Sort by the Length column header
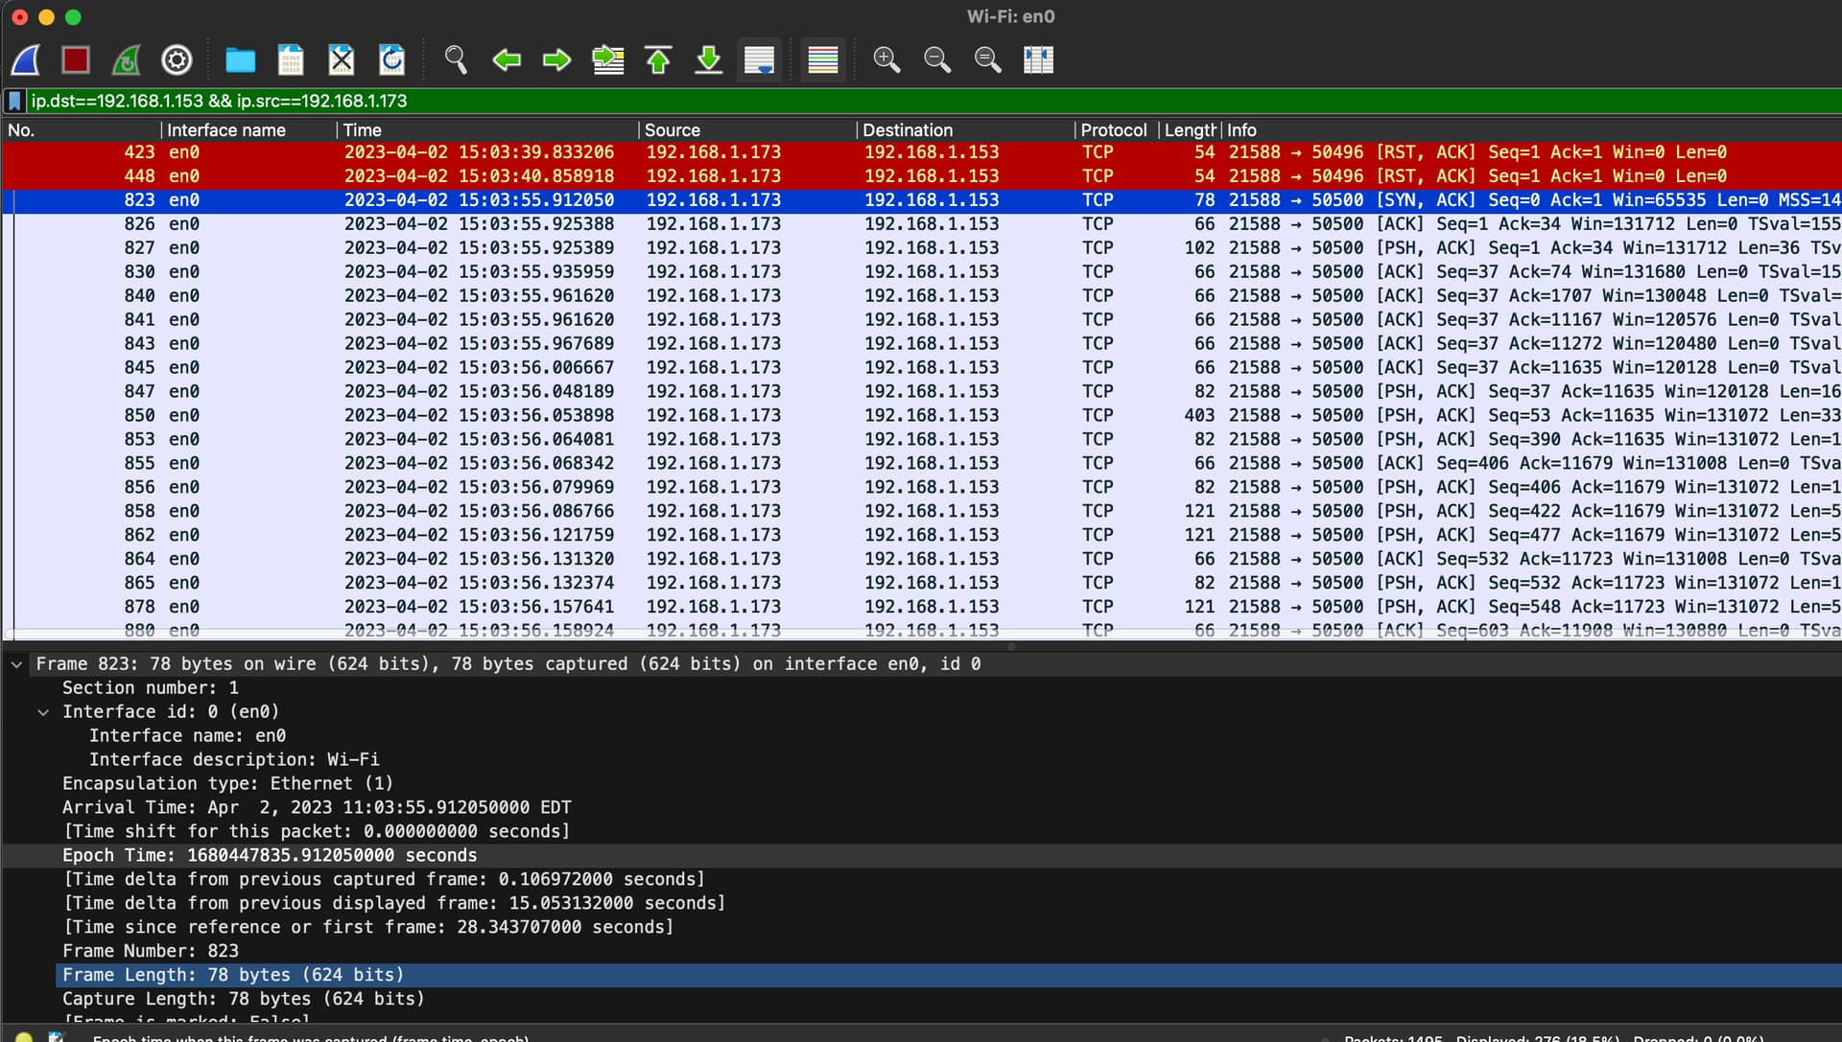 [1190, 130]
